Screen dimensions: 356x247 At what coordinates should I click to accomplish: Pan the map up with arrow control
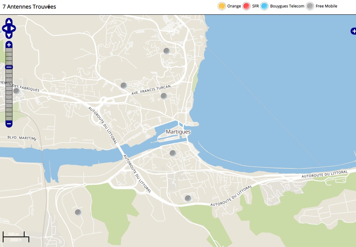[x=9, y=21]
